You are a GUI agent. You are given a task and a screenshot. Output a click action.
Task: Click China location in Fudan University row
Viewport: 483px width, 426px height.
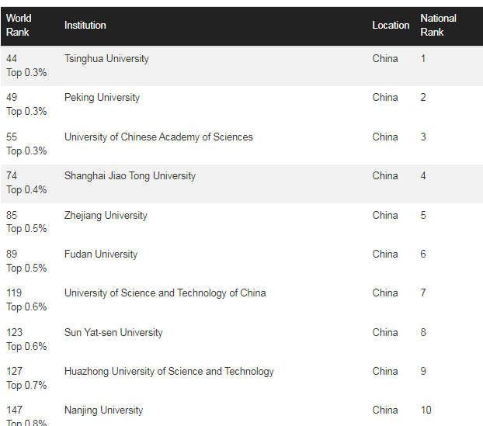[x=385, y=255]
